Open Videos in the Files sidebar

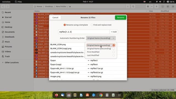(17, 51)
